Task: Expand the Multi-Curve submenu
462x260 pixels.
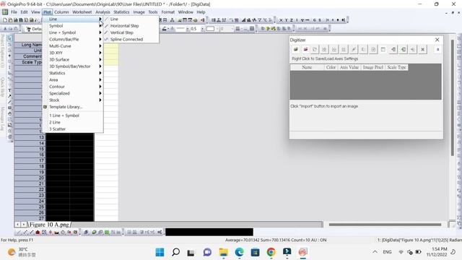Action: [x=73, y=46]
